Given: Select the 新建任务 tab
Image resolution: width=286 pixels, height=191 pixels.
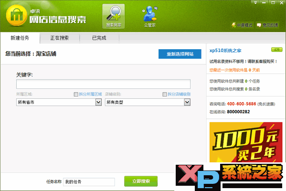Looking at the screenshot, I should tap(20, 38).
